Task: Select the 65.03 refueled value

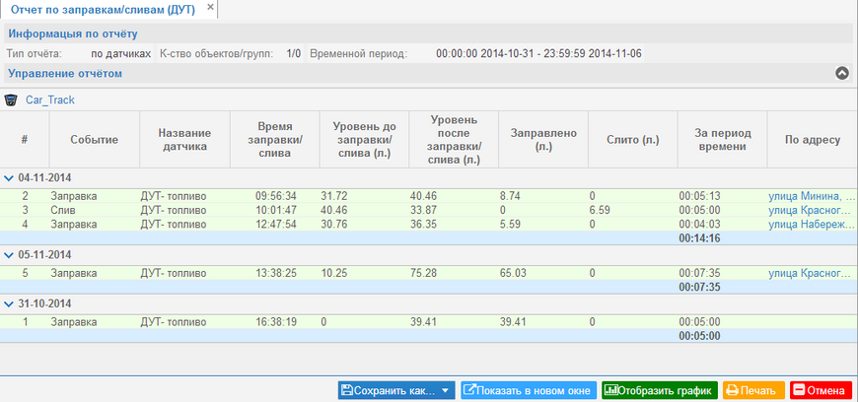Action: (x=513, y=273)
